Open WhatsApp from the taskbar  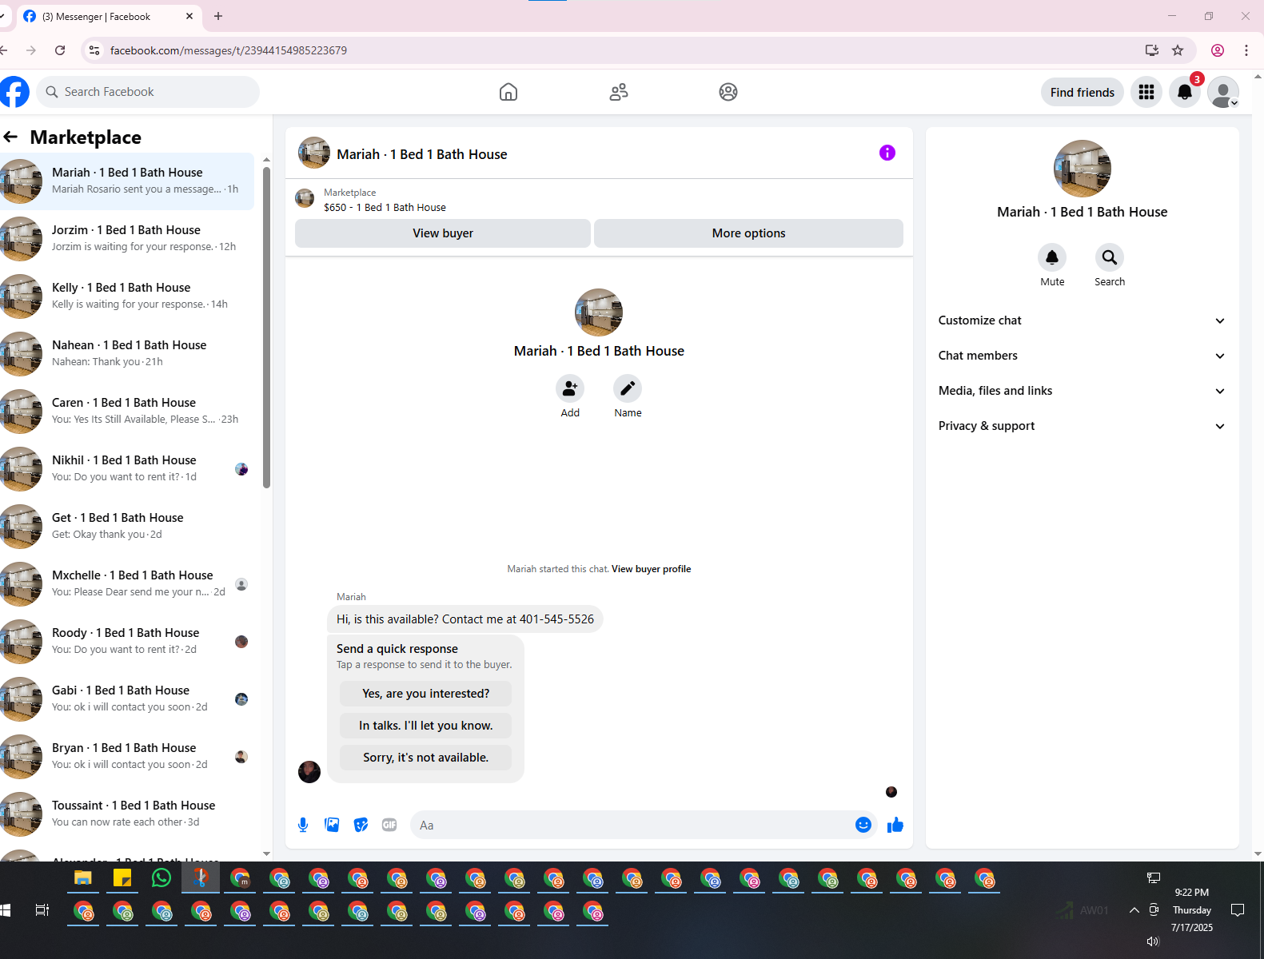pos(161,878)
